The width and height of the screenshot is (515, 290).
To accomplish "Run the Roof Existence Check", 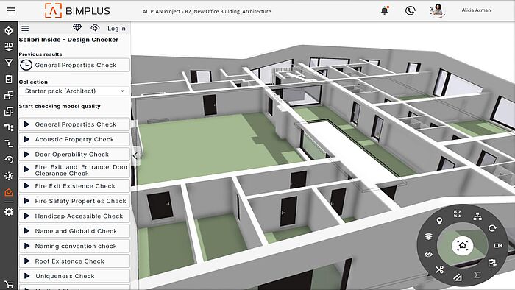I will pyautogui.click(x=74, y=261).
